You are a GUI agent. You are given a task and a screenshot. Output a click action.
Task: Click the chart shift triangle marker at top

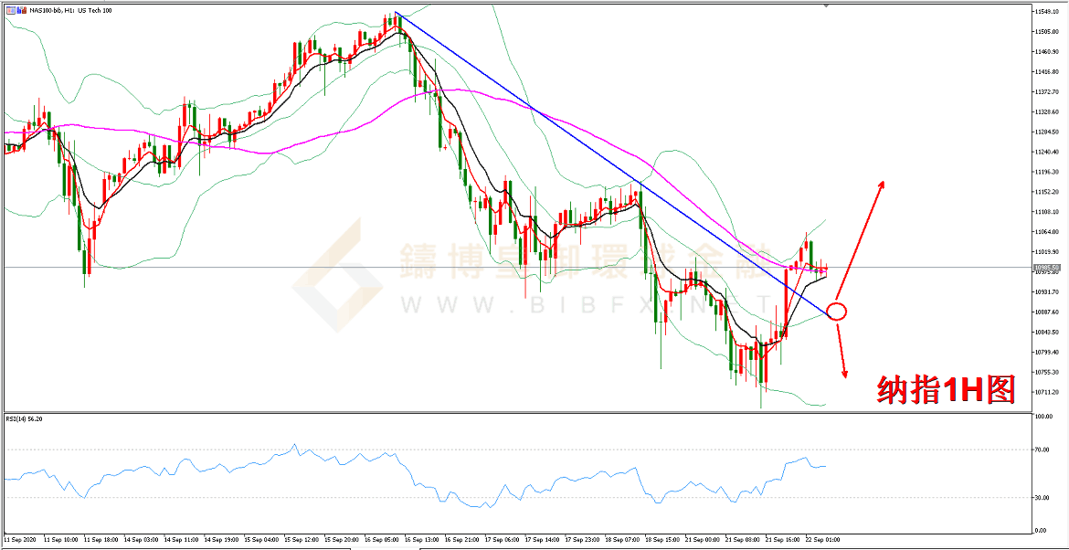tap(826, 6)
